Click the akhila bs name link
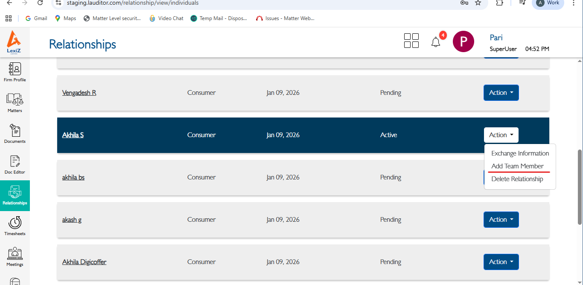583x285 pixels. click(x=73, y=177)
